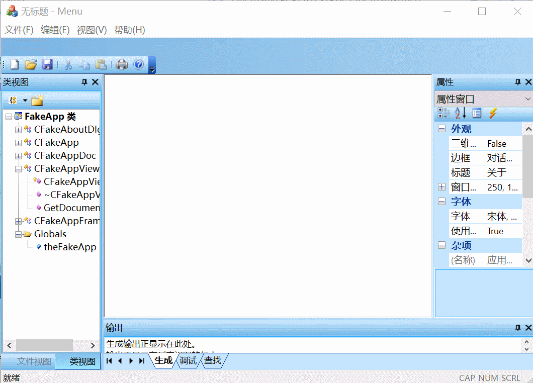Click the True value of 使用 property
The height and width of the screenshot is (383, 533).
(x=503, y=231)
